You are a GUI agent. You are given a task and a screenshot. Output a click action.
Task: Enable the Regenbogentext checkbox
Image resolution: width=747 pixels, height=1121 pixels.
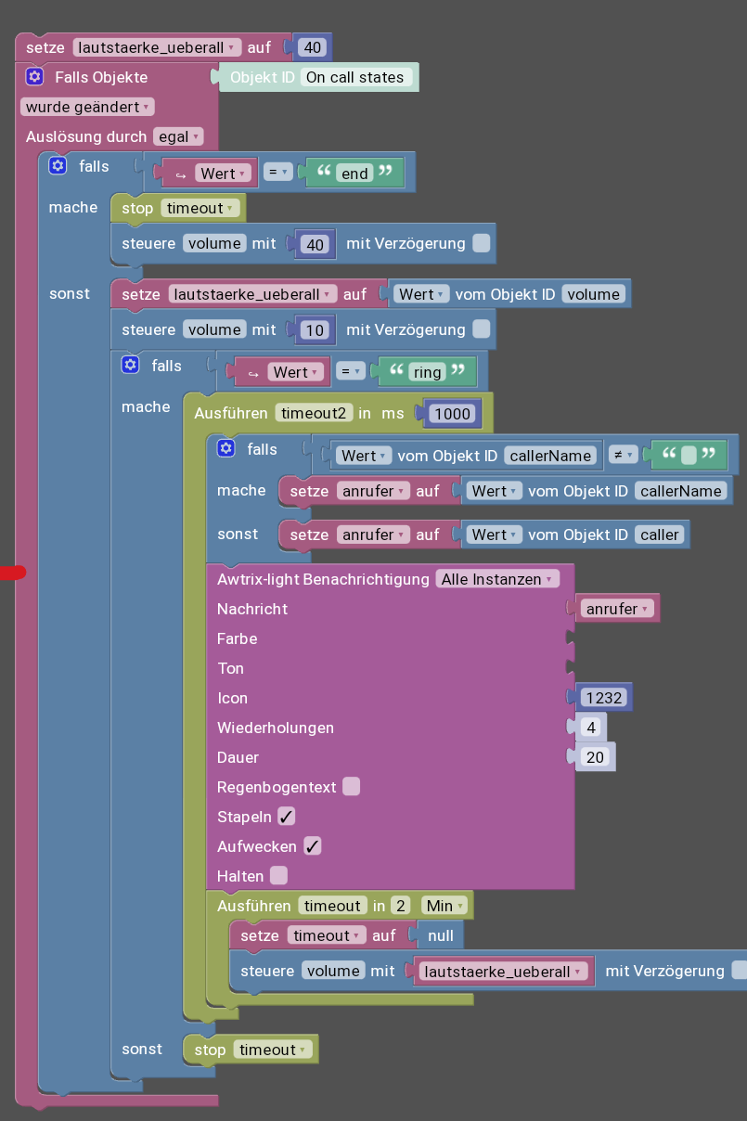tap(351, 785)
